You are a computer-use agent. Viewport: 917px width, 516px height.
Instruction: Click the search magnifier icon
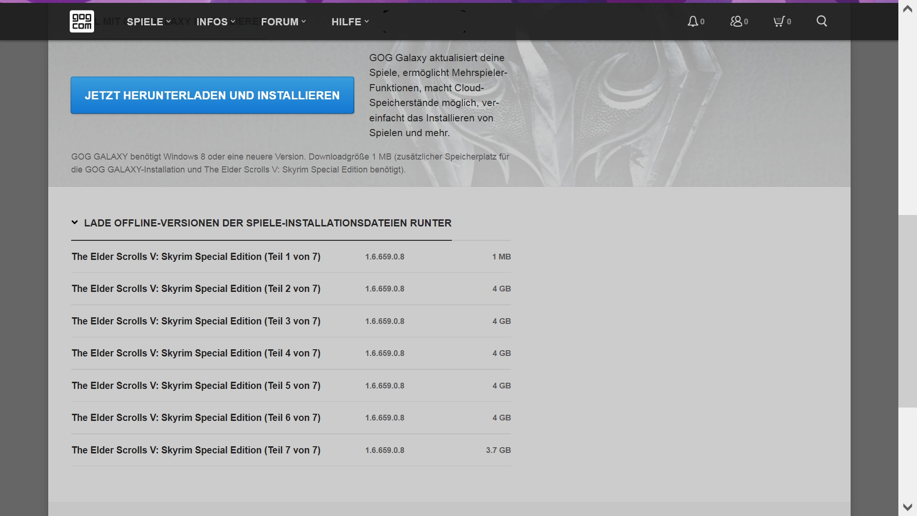pyautogui.click(x=821, y=21)
